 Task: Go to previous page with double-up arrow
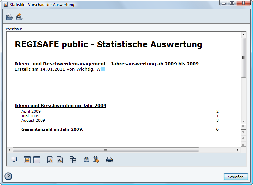(x=243, y=132)
